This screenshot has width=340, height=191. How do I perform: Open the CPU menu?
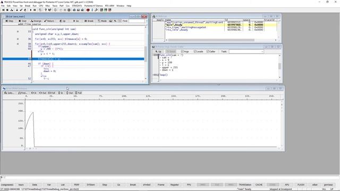coord(41,6)
